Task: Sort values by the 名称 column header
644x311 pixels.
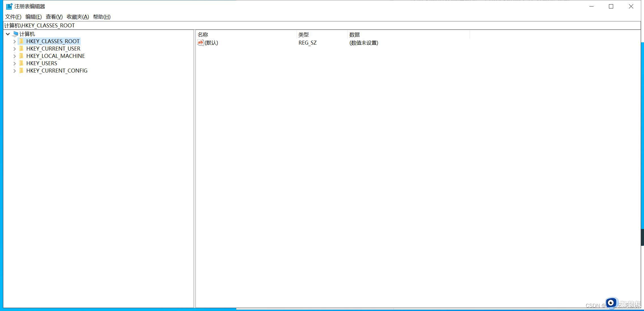Action: pos(246,35)
